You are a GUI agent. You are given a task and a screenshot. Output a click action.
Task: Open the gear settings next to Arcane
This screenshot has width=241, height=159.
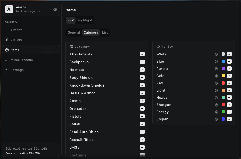point(55,9)
